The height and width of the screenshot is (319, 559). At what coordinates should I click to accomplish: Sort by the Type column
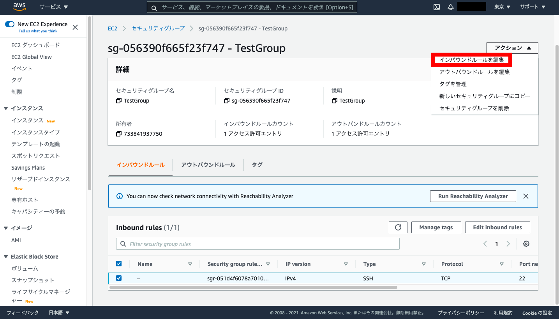(424, 264)
